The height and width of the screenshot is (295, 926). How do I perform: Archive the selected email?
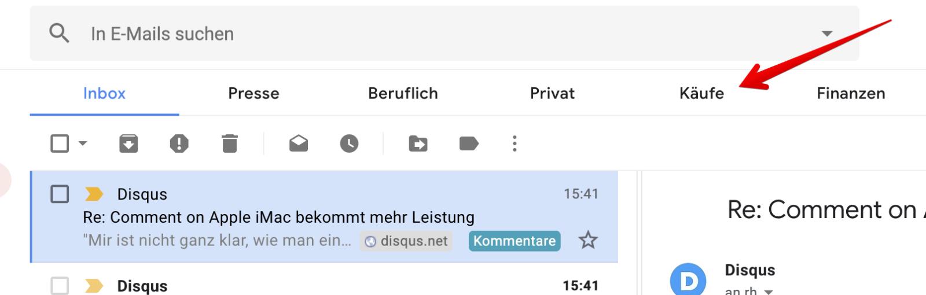(x=128, y=143)
